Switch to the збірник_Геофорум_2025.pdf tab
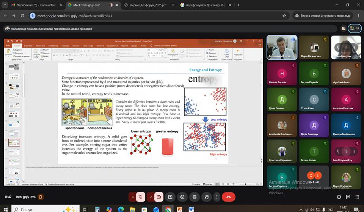The width and height of the screenshot is (364, 212). (149, 5)
